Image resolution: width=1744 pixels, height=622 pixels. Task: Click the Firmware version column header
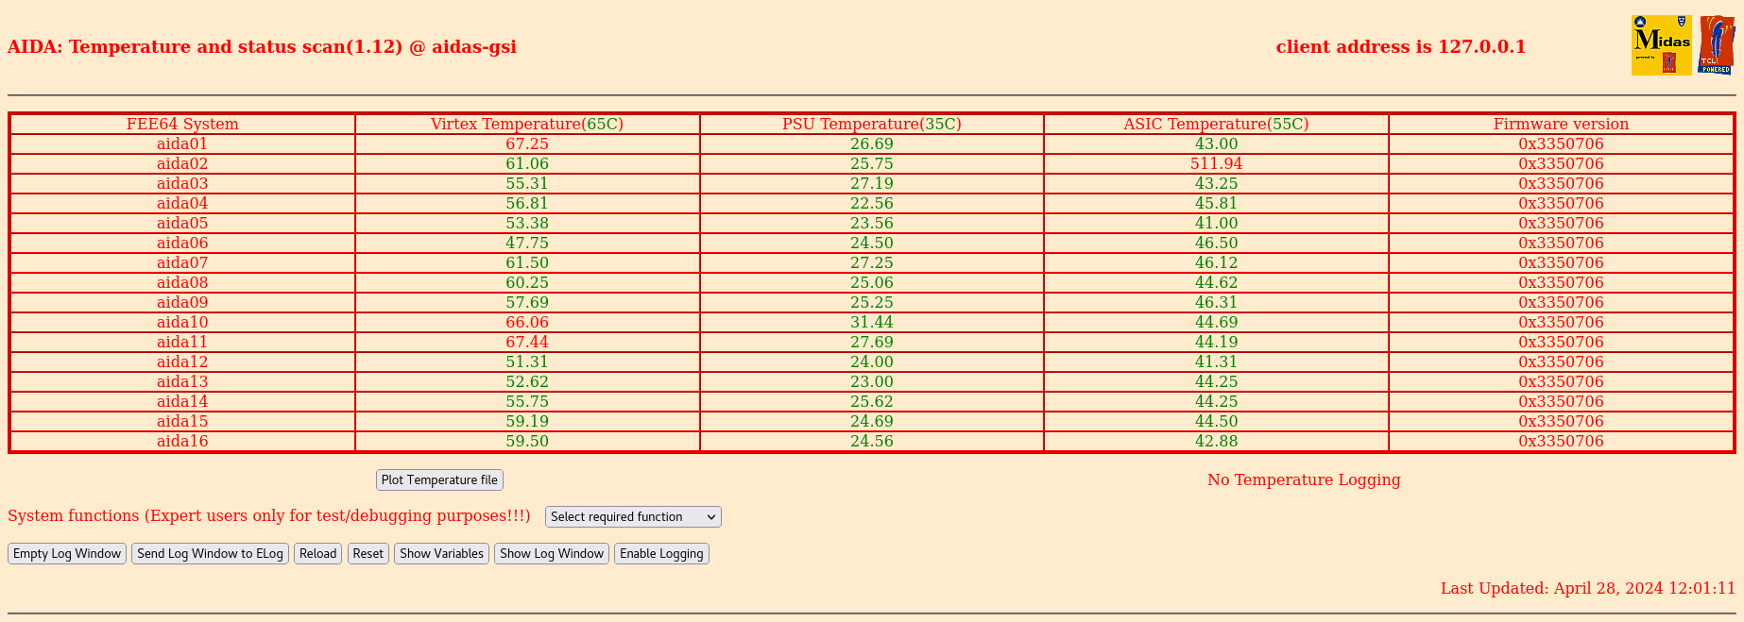1561,124
